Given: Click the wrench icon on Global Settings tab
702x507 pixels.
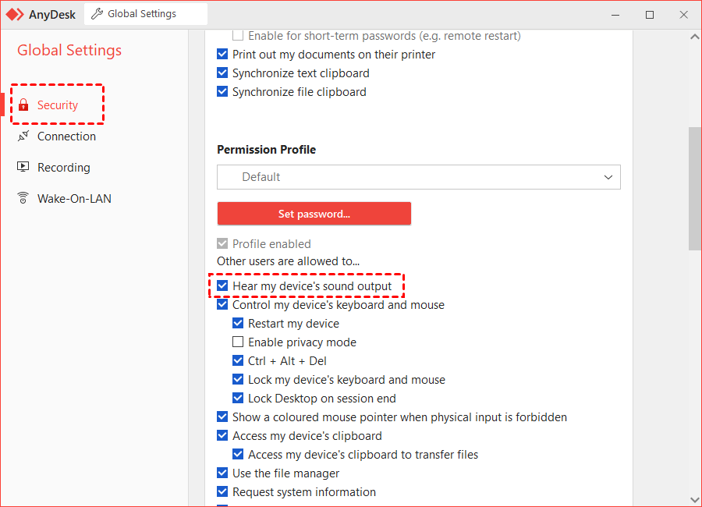Looking at the screenshot, I should click(x=97, y=14).
